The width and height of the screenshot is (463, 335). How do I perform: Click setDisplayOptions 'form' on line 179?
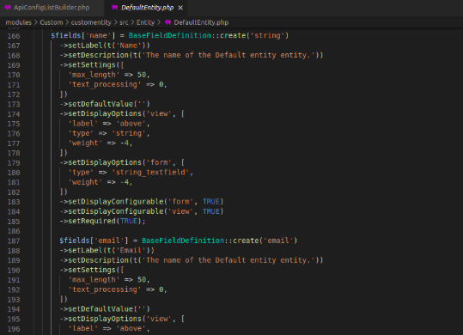(x=120, y=162)
